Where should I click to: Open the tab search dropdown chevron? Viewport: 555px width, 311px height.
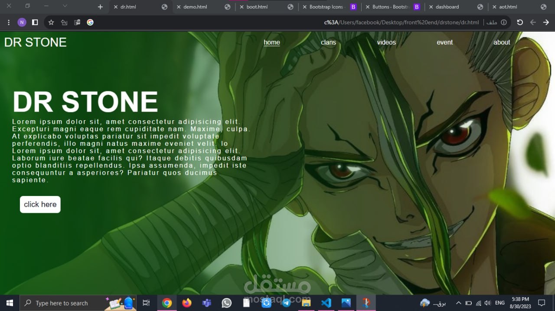pos(65,6)
